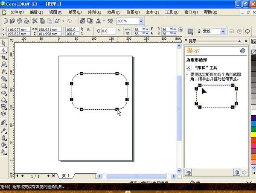Click the Undo arrow icon
This screenshot has height=193, width=256.
coord(58,21)
